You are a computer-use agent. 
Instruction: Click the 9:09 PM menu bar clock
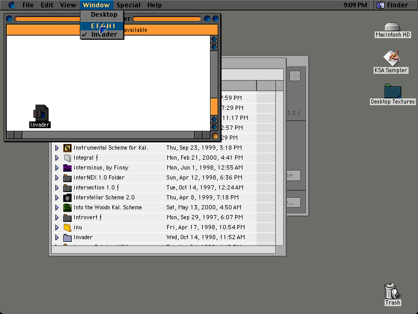(355, 5)
